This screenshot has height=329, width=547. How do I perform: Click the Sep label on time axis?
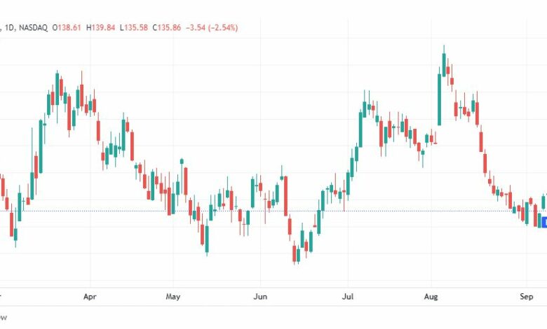click(527, 297)
